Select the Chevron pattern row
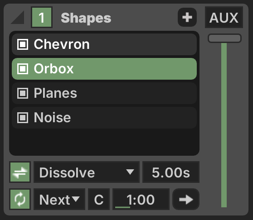This screenshot has width=253, height=220. [x=104, y=44]
